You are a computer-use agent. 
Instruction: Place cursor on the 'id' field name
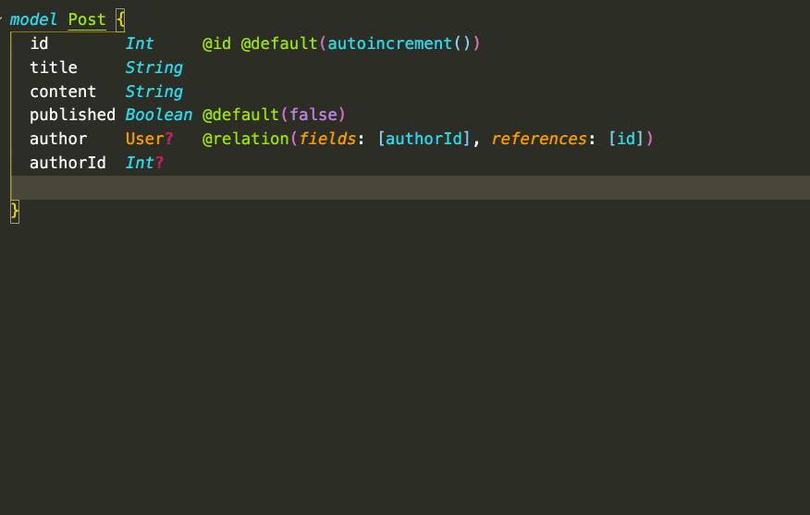point(39,43)
